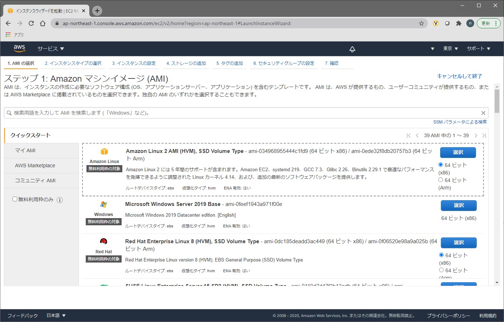The width and height of the screenshot is (504, 322).
Task: Open the サポート support menu
Action: click(479, 48)
